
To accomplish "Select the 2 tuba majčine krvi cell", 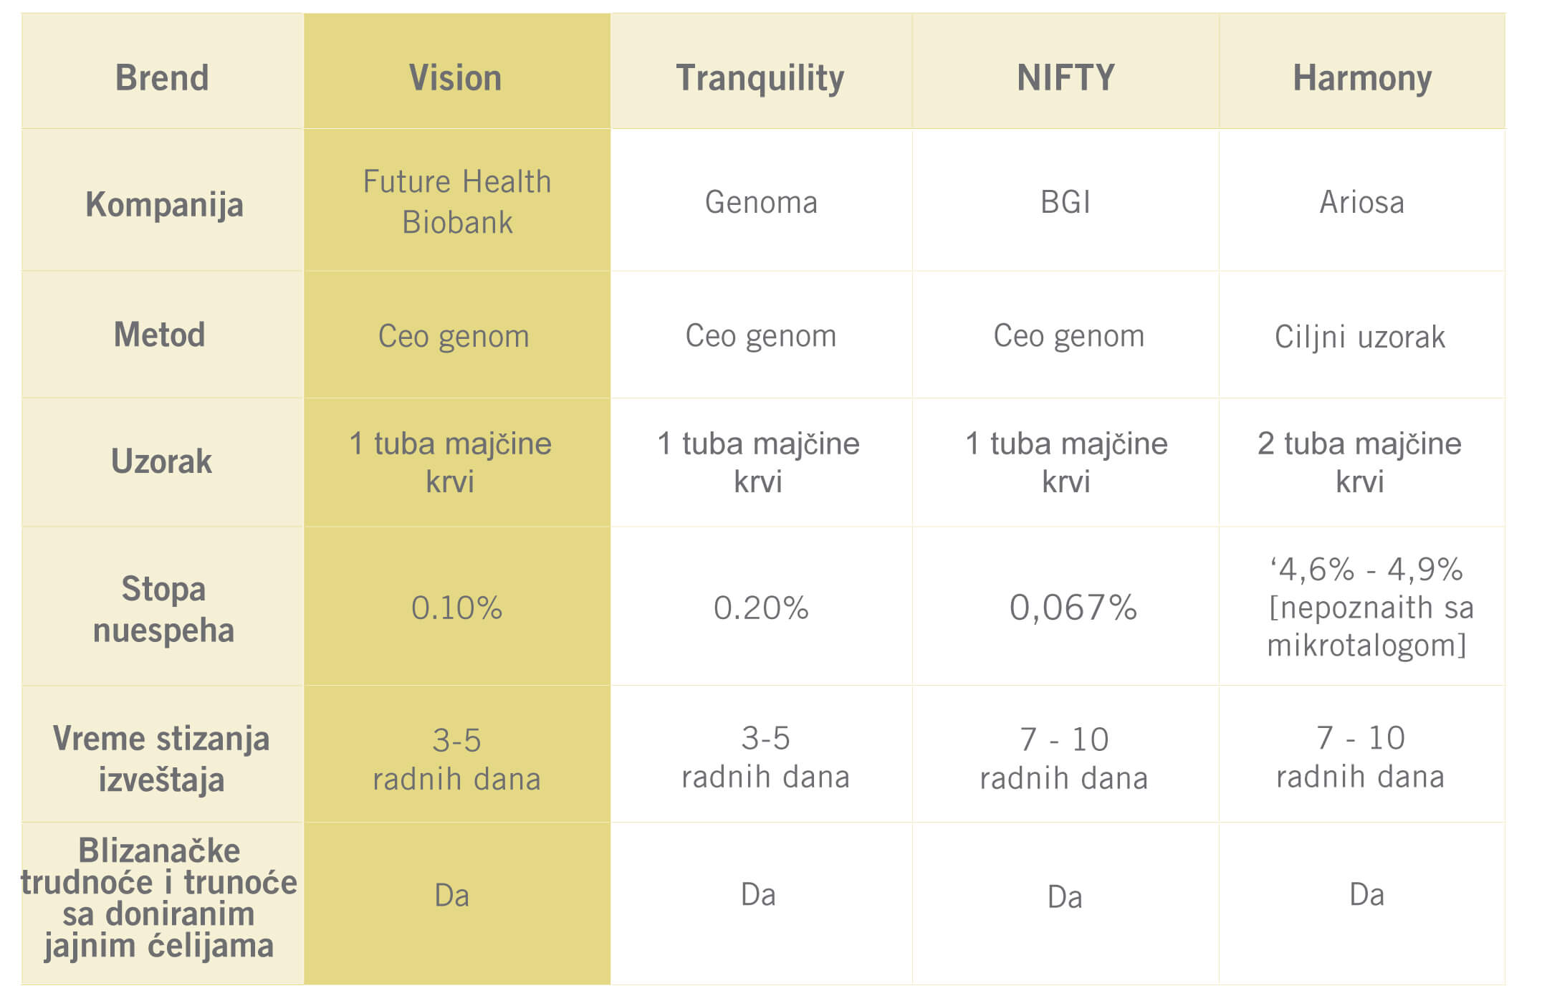I will tap(1359, 462).
